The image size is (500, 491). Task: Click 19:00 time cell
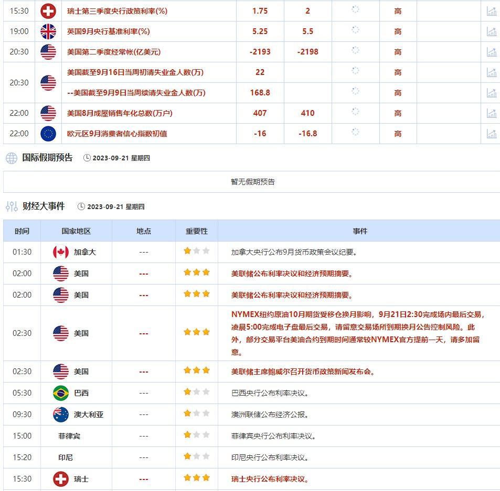19,31
